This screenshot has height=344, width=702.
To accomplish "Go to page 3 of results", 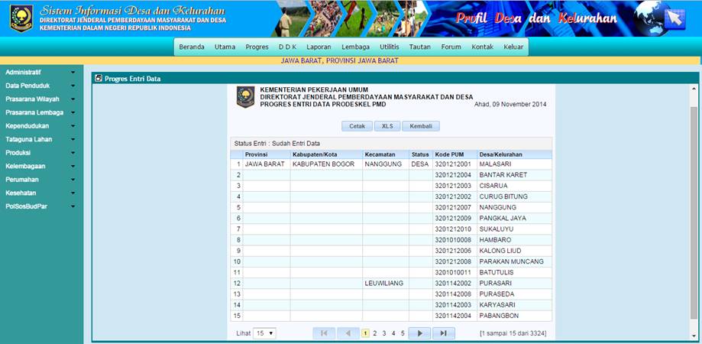I will [x=384, y=333].
